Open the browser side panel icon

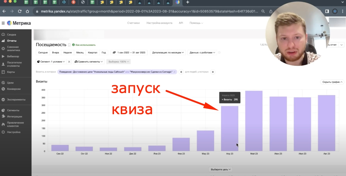click(327, 11)
